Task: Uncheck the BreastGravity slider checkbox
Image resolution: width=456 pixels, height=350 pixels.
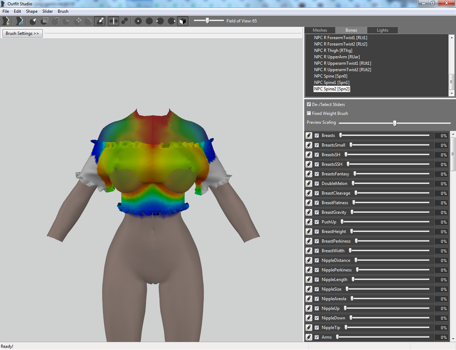Action: [317, 212]
